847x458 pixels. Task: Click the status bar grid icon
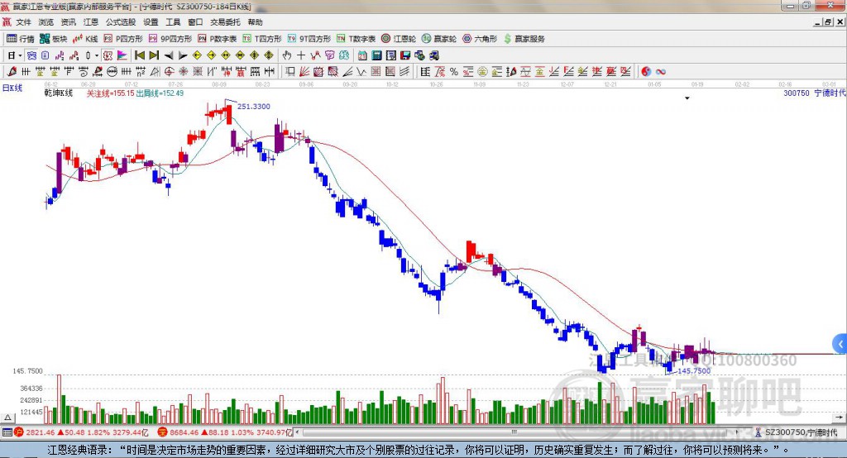click(7, 432)
